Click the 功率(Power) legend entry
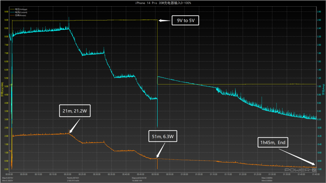Viewport: 326px width, 183px height. point(18,15)
